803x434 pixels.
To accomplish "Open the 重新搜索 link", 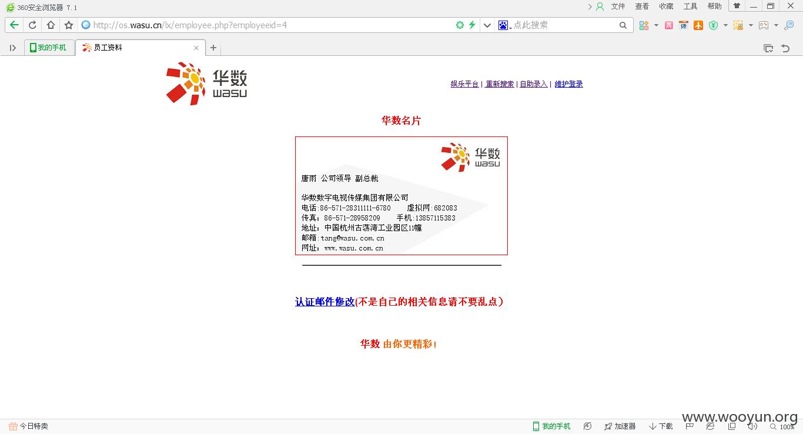I will point(500,84).
